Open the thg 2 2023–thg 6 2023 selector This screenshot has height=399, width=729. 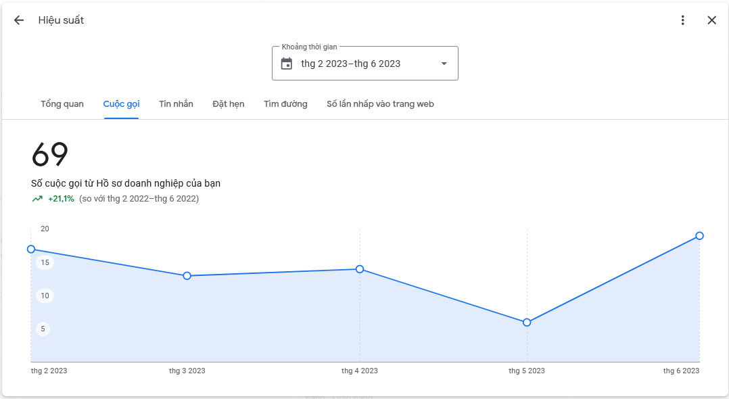coord(365,64)
